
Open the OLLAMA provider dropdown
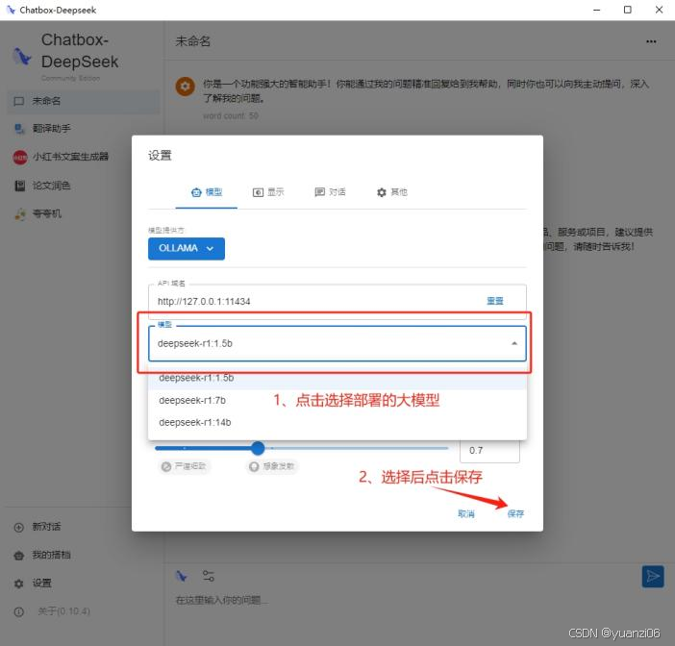[187, 249]
